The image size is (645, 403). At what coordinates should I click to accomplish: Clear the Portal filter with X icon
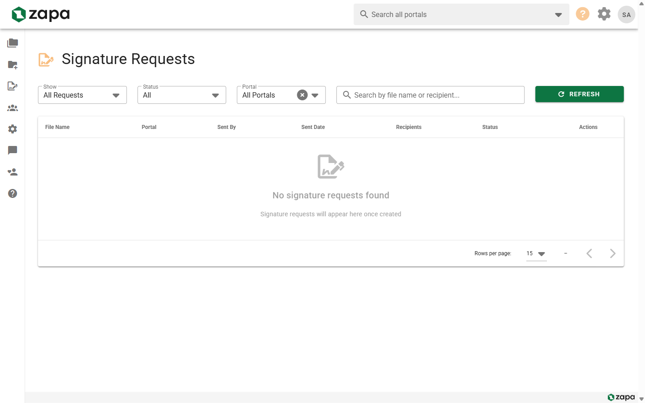[x=302, y=95]
